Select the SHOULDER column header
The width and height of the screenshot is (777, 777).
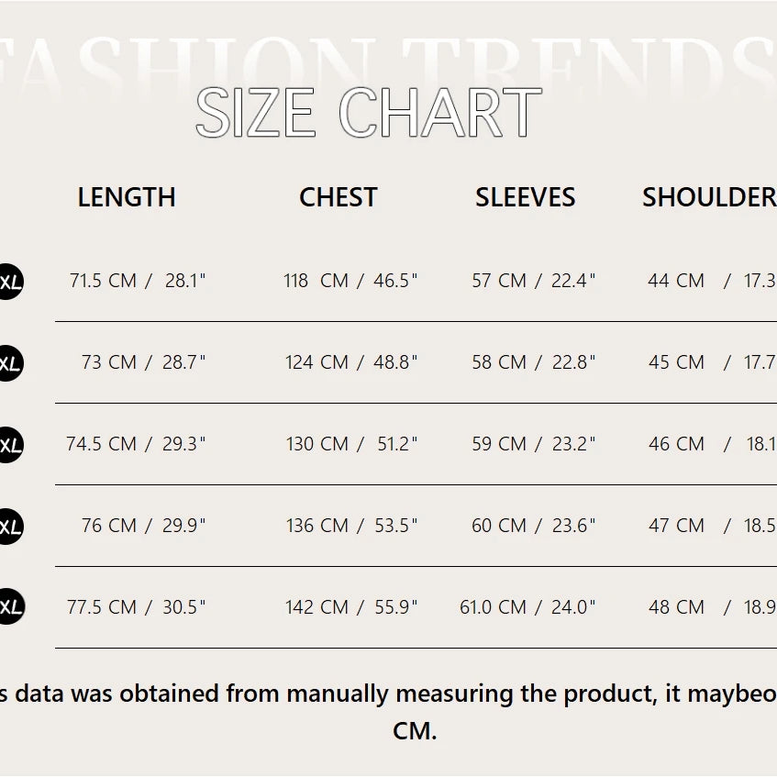coord(708,197)
